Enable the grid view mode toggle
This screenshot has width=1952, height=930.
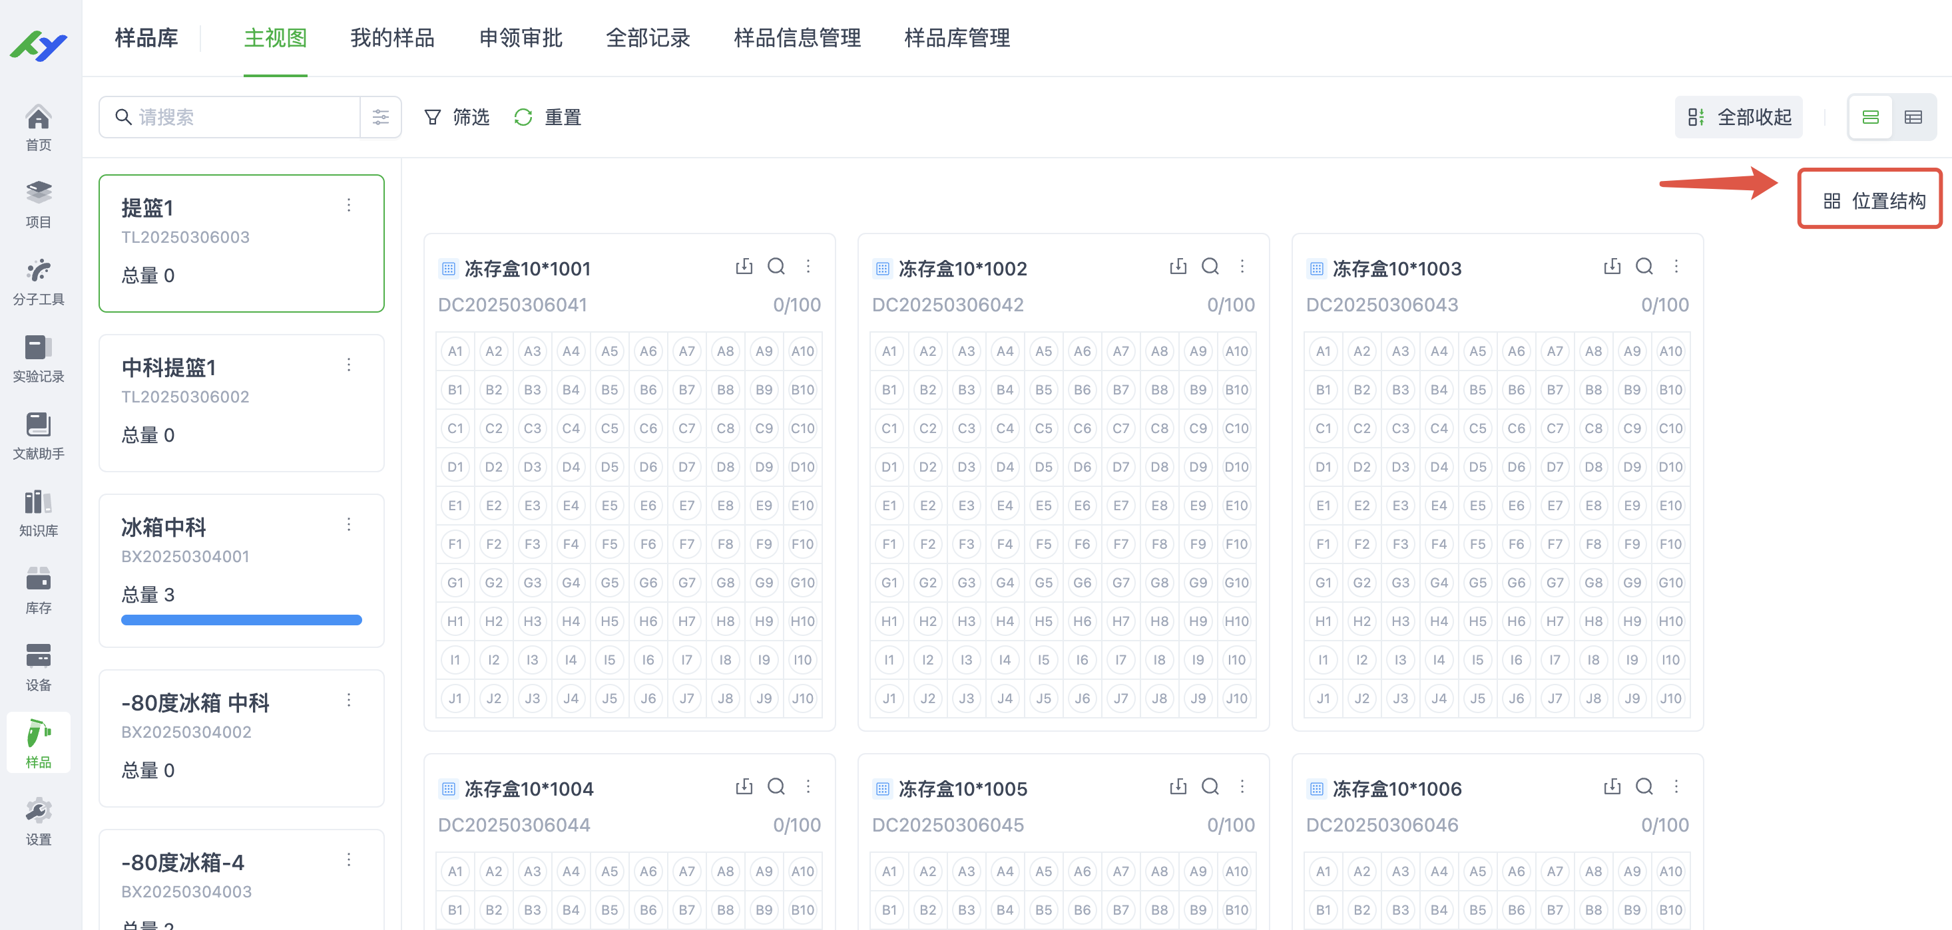pos(1870,116)
